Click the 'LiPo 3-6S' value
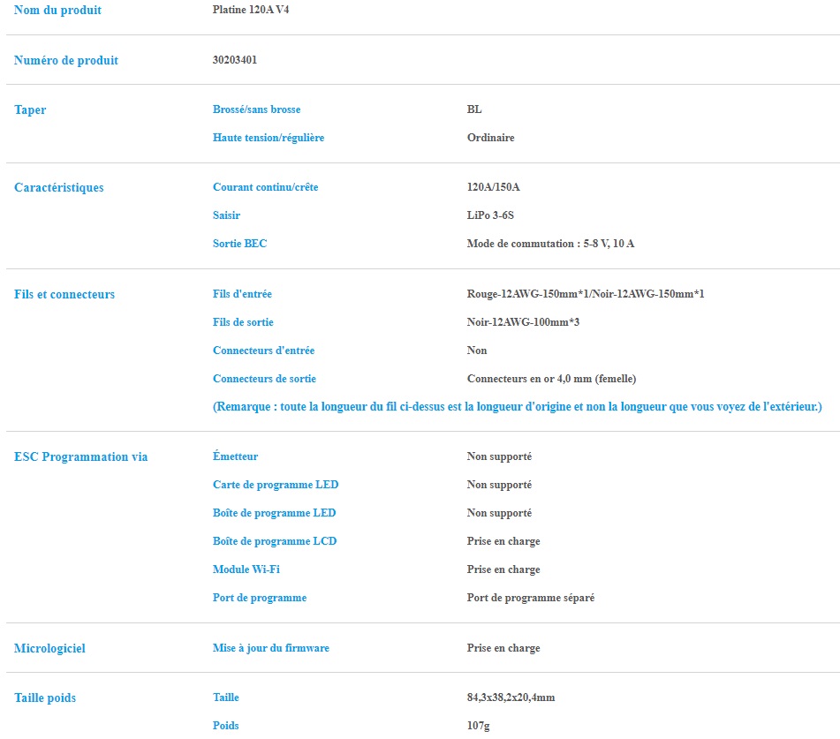This screenshot has width=840, height=739. click(490, 215)
